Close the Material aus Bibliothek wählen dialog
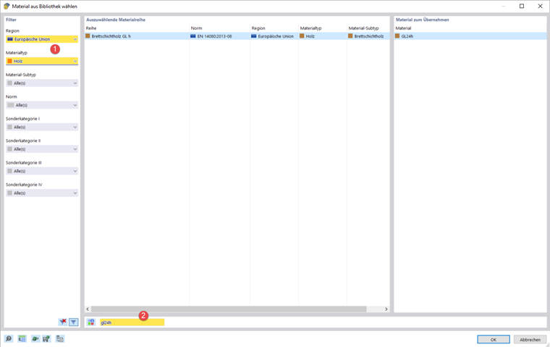The image size is (550, 347). click(x=540, y=6)
